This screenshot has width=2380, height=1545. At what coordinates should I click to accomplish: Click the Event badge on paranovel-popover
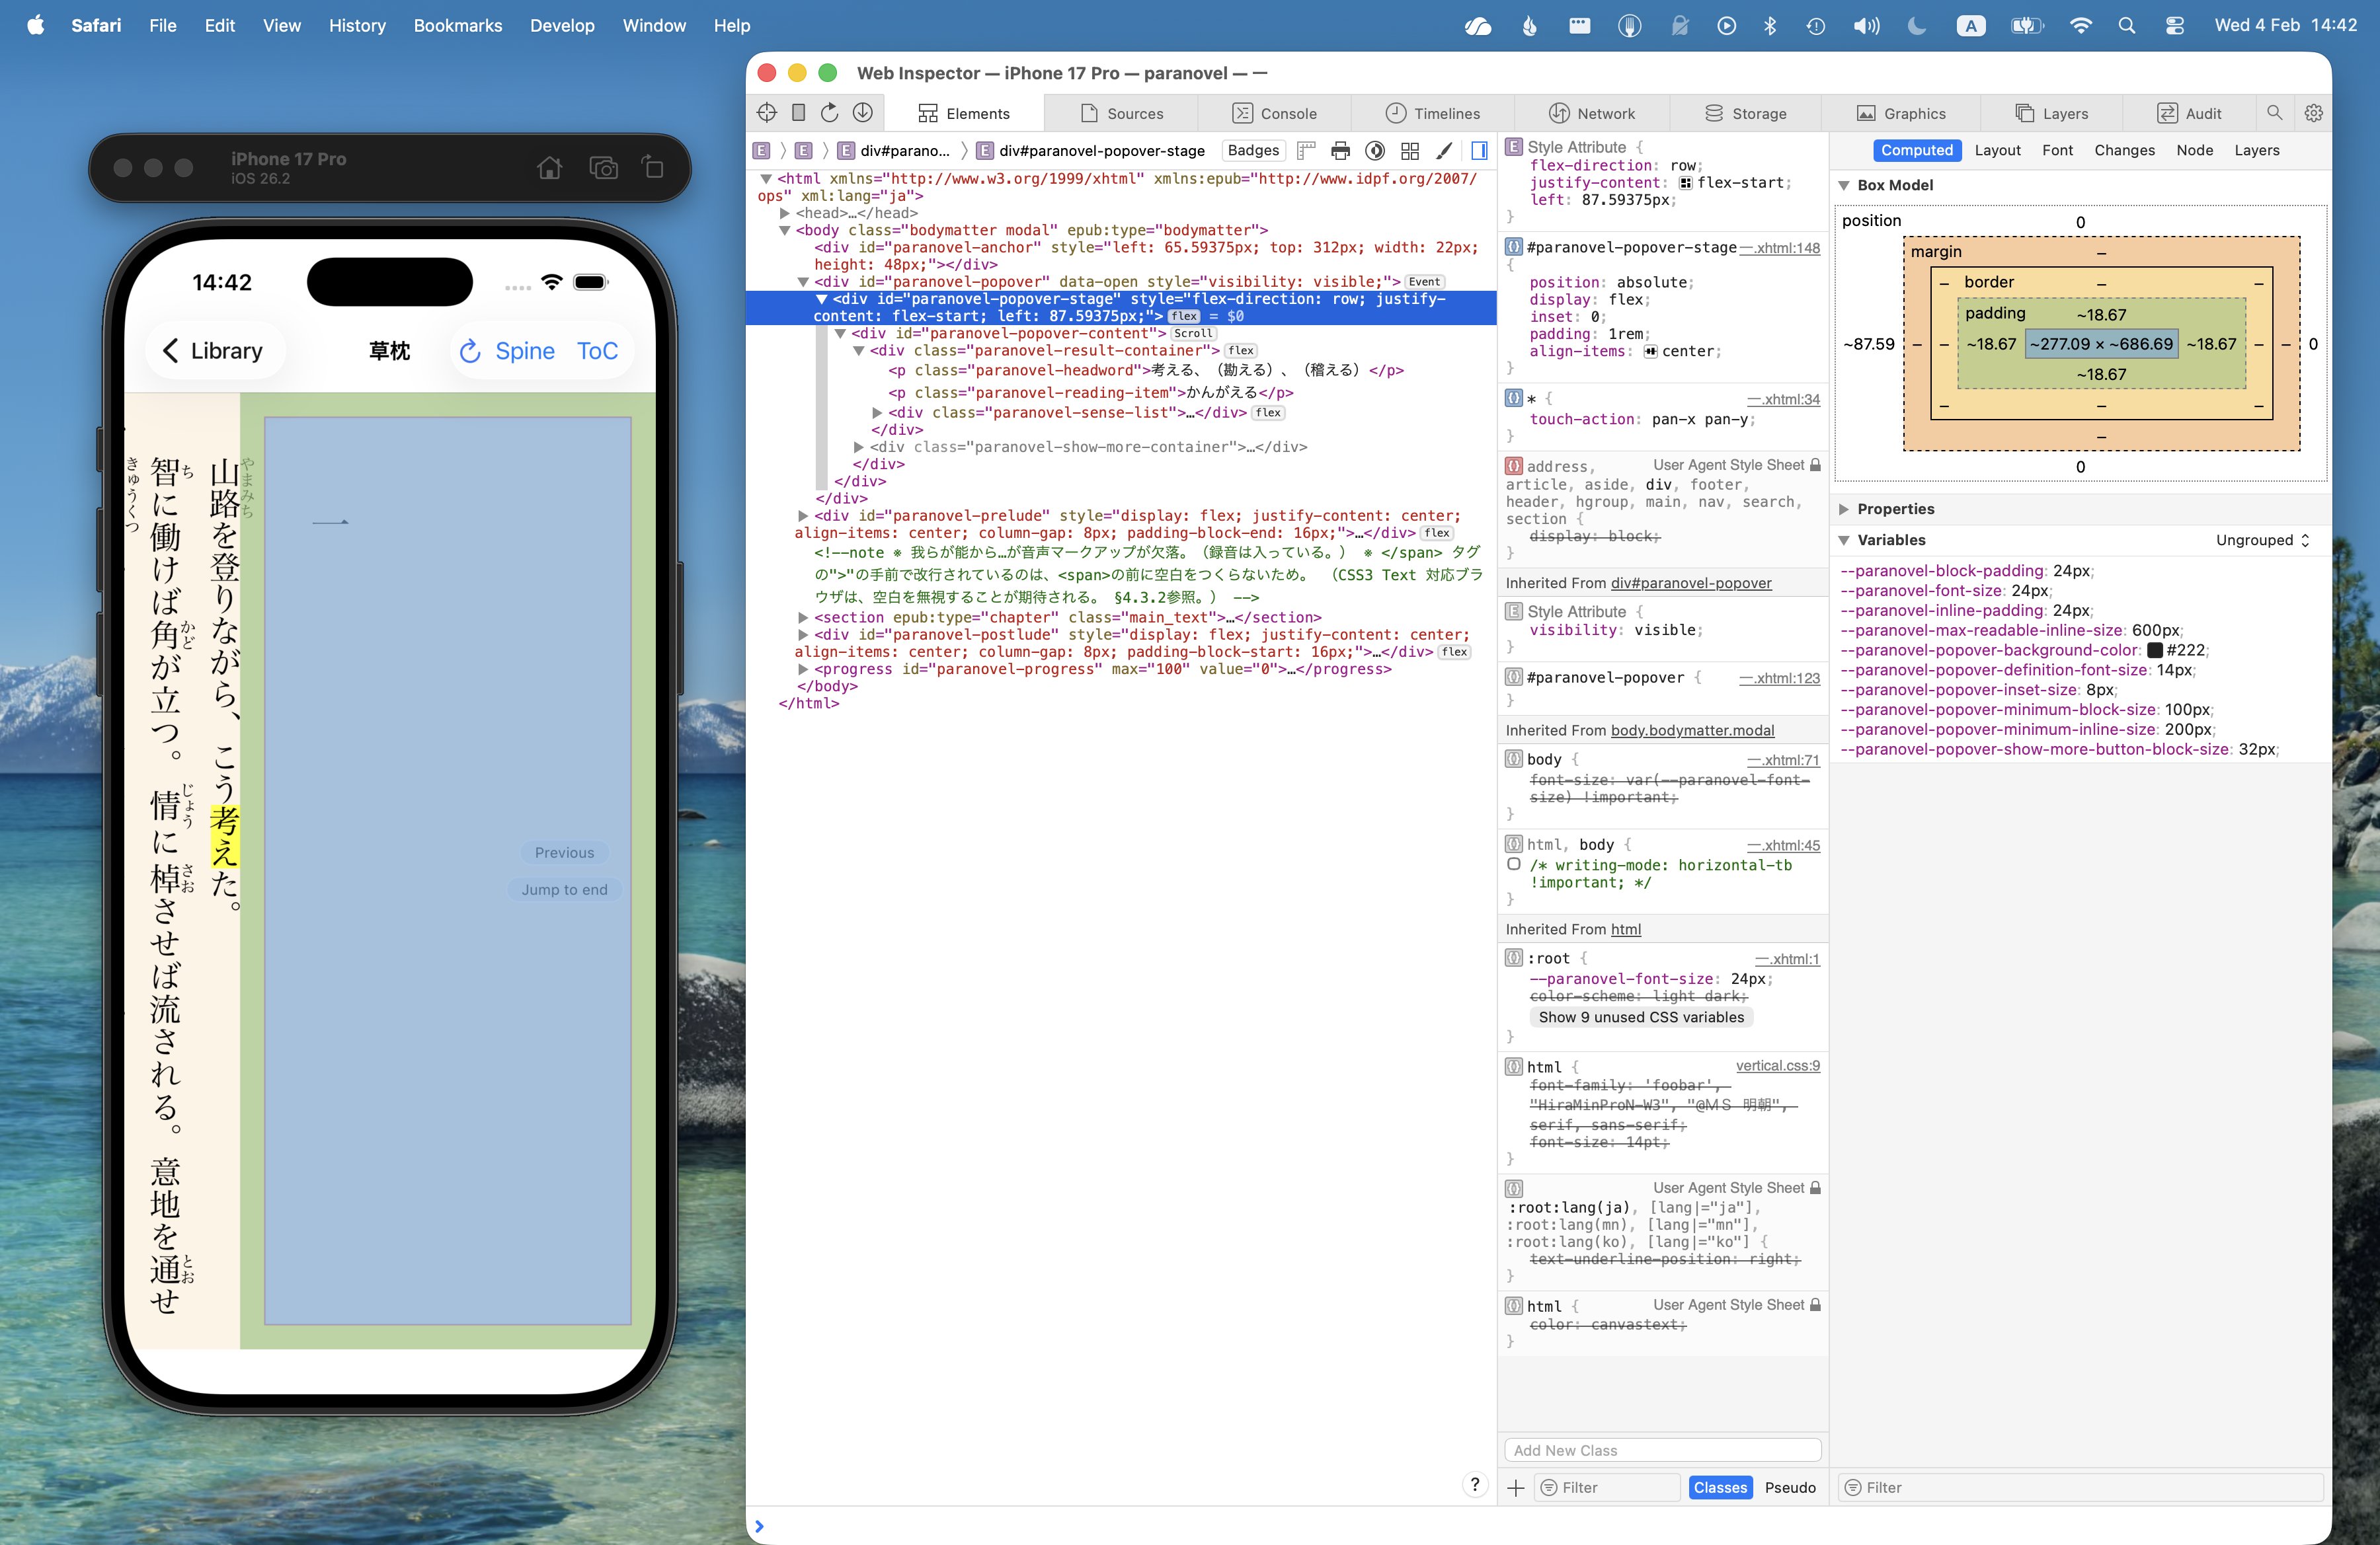1424,283
